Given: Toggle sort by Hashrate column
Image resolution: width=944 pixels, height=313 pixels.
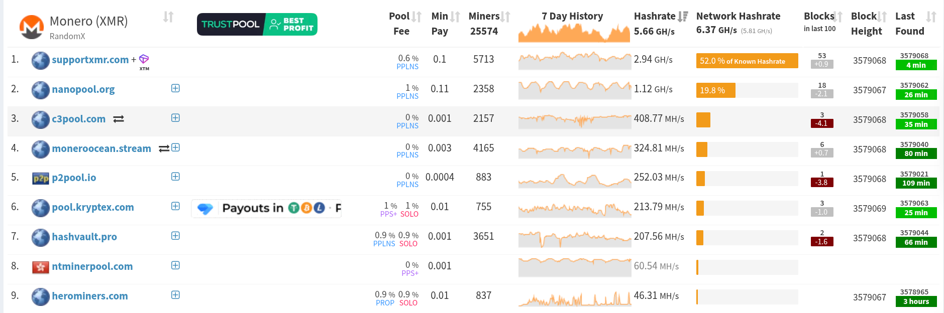Looking at the screenshot, I should pos(682,17).
